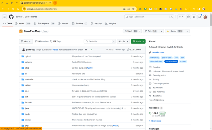Star toggle button for ZeroTierOne

pos(175,31)
